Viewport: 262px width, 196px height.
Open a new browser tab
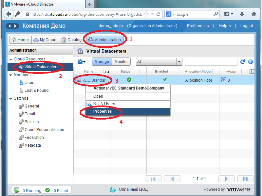pyautogui.click(x=90, y=4)
